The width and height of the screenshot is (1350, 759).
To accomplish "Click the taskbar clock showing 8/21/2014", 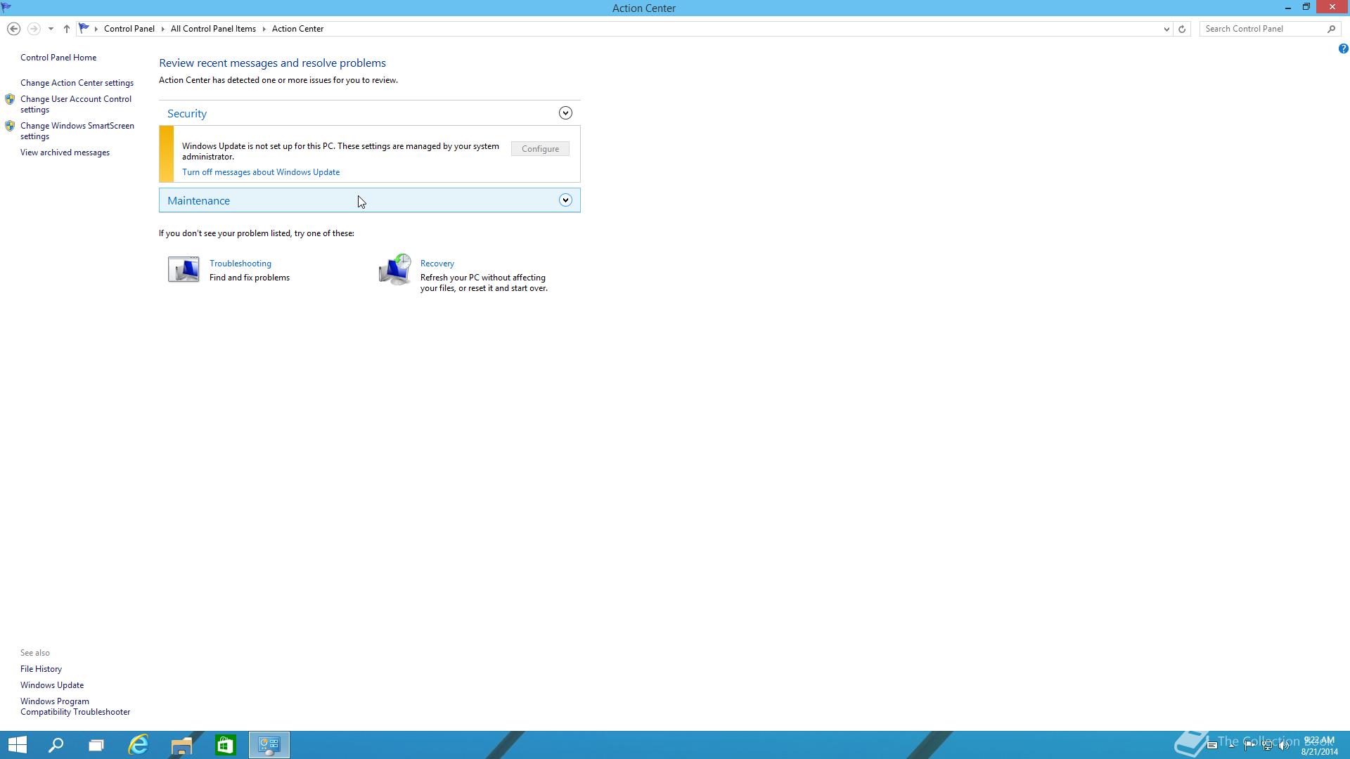I will 1319,746.
